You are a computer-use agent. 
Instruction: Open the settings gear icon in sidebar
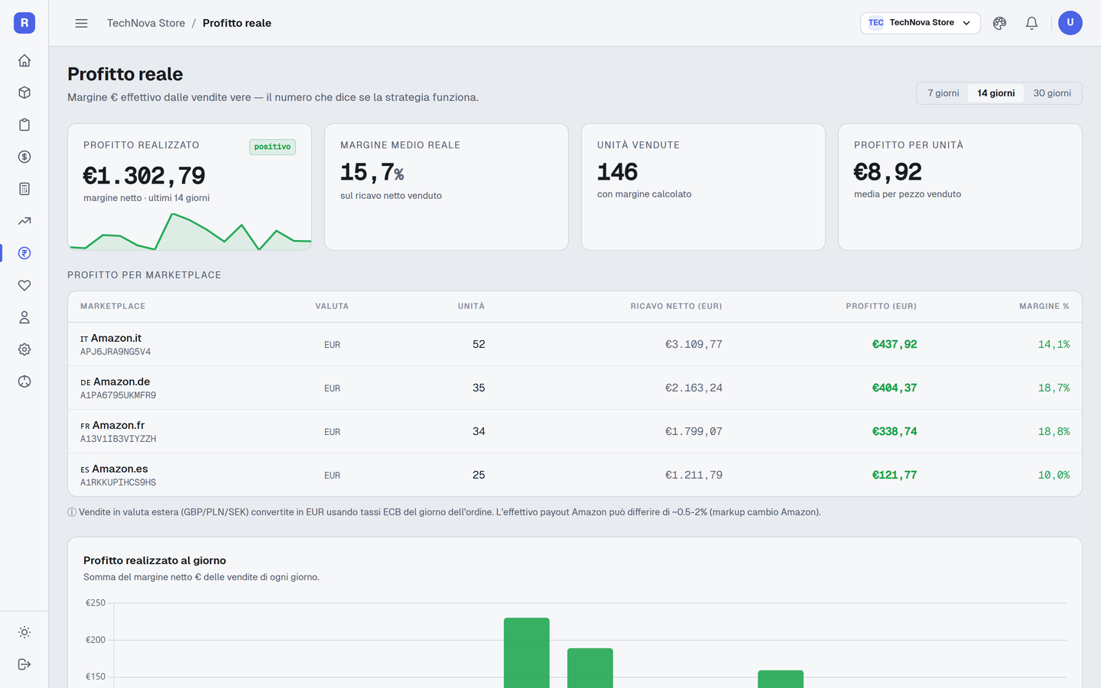(x=24, y=349)
